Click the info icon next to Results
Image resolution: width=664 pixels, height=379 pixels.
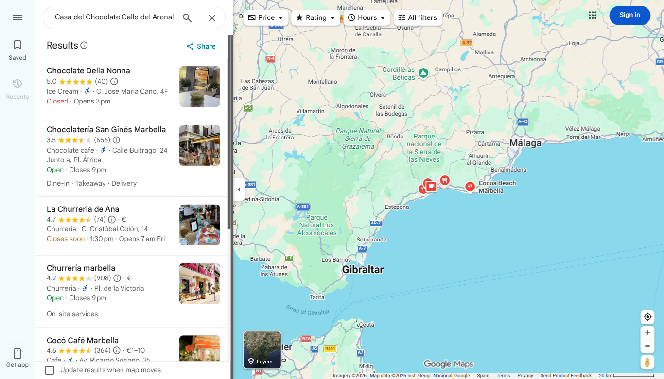click(x=84, y=45)
